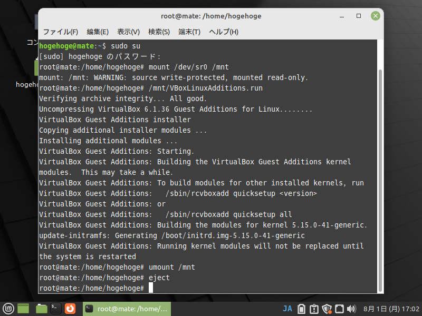Click the JA input method indicator
Viewport: 422px width, 316px height.
coord(287,309)
